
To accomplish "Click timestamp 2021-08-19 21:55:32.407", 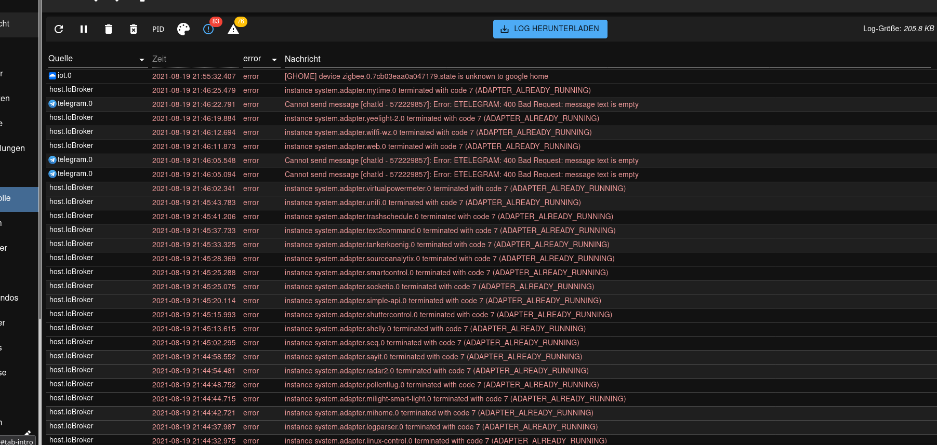I will [194, 76].
